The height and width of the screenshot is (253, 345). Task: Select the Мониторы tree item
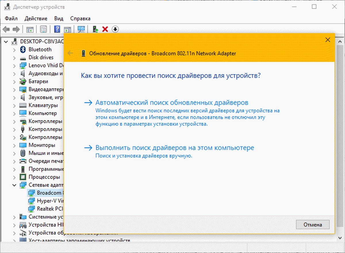click(42, 145)
